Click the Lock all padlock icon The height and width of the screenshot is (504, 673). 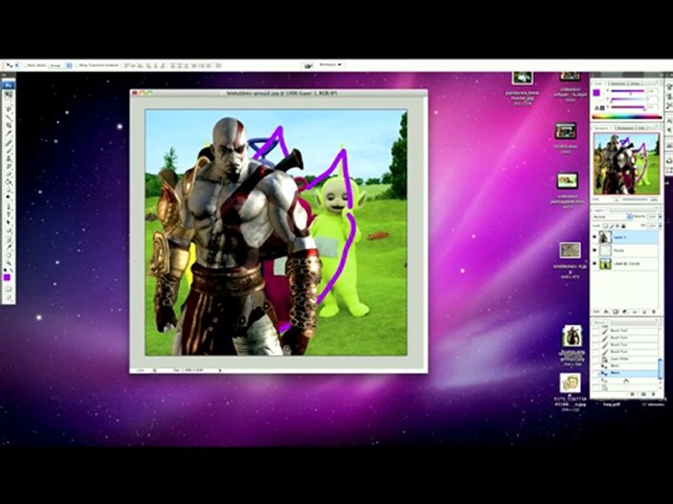pos(623,226)
